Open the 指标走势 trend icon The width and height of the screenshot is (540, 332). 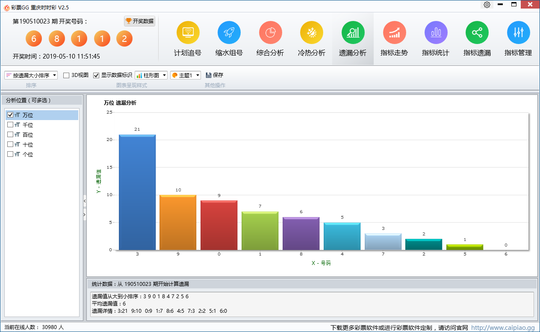pos(394,32)
